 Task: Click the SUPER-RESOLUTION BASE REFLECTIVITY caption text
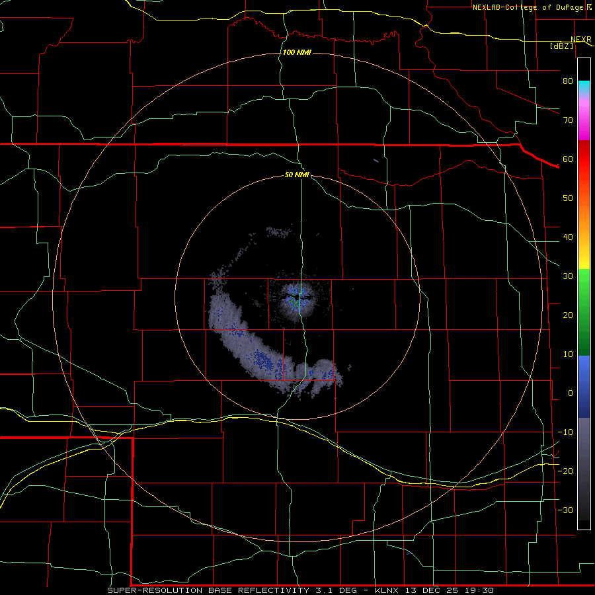click(208, 590)
